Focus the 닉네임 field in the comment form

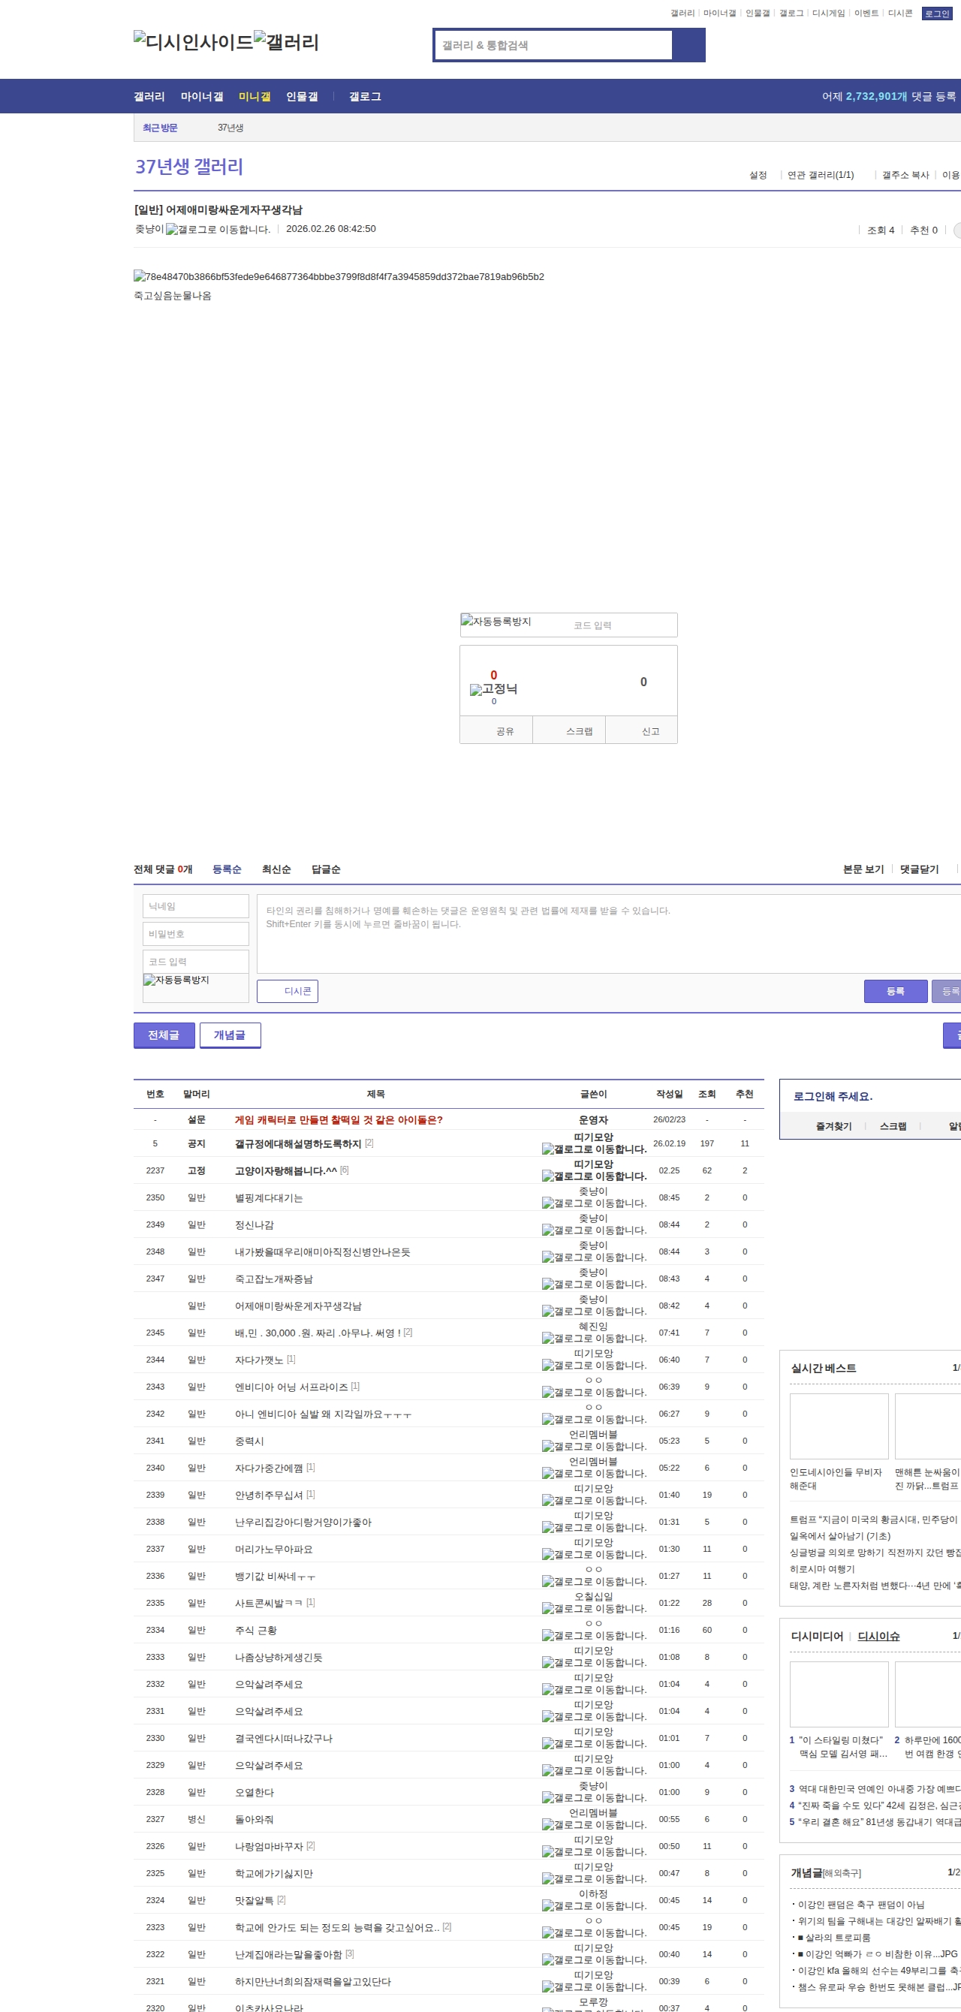click(195, 906)
